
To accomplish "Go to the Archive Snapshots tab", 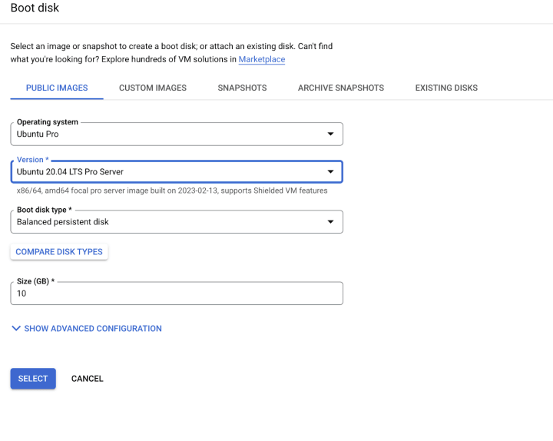I will (x=341, y=88).
